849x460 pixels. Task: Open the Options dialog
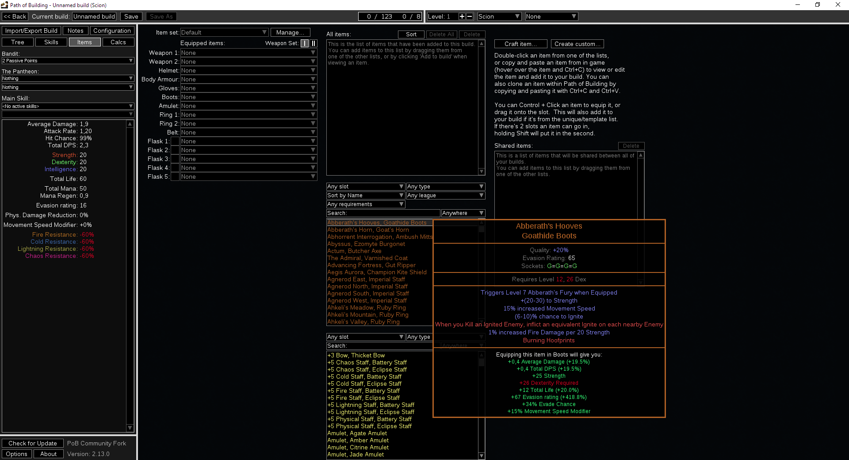[17, 454]
